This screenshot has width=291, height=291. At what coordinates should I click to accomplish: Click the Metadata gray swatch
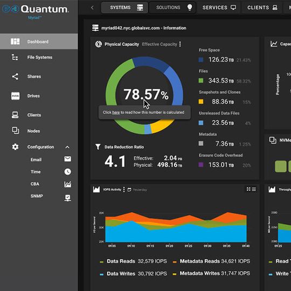pyautogui.click(x=201, y=143)
